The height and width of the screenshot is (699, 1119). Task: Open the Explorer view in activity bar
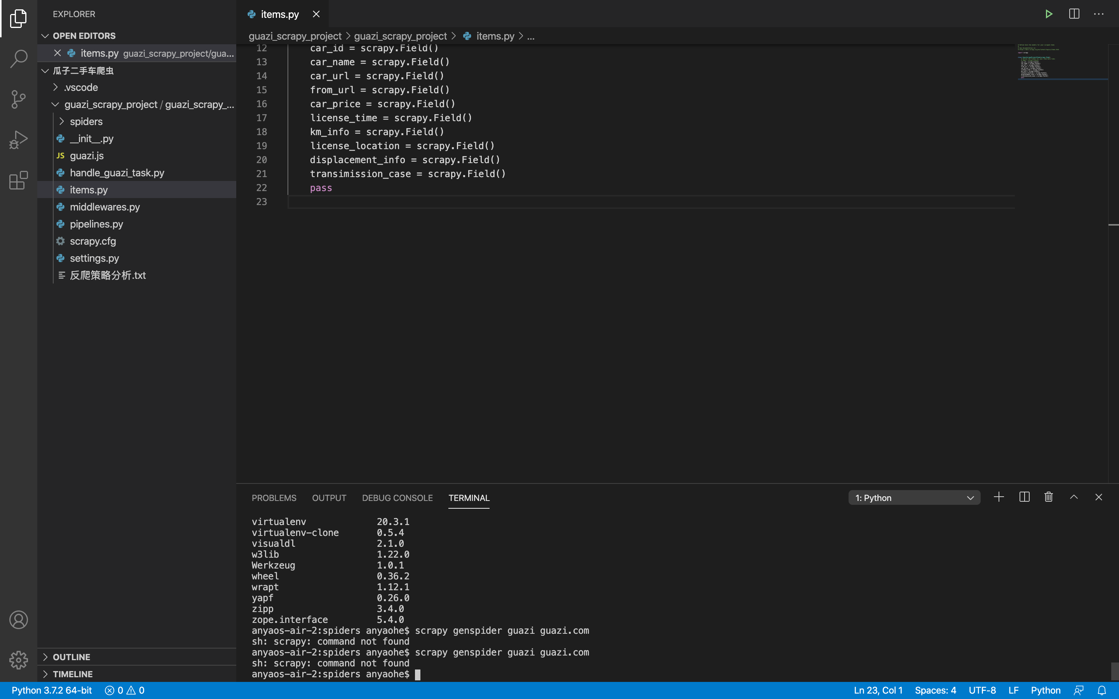coord(19,19)
